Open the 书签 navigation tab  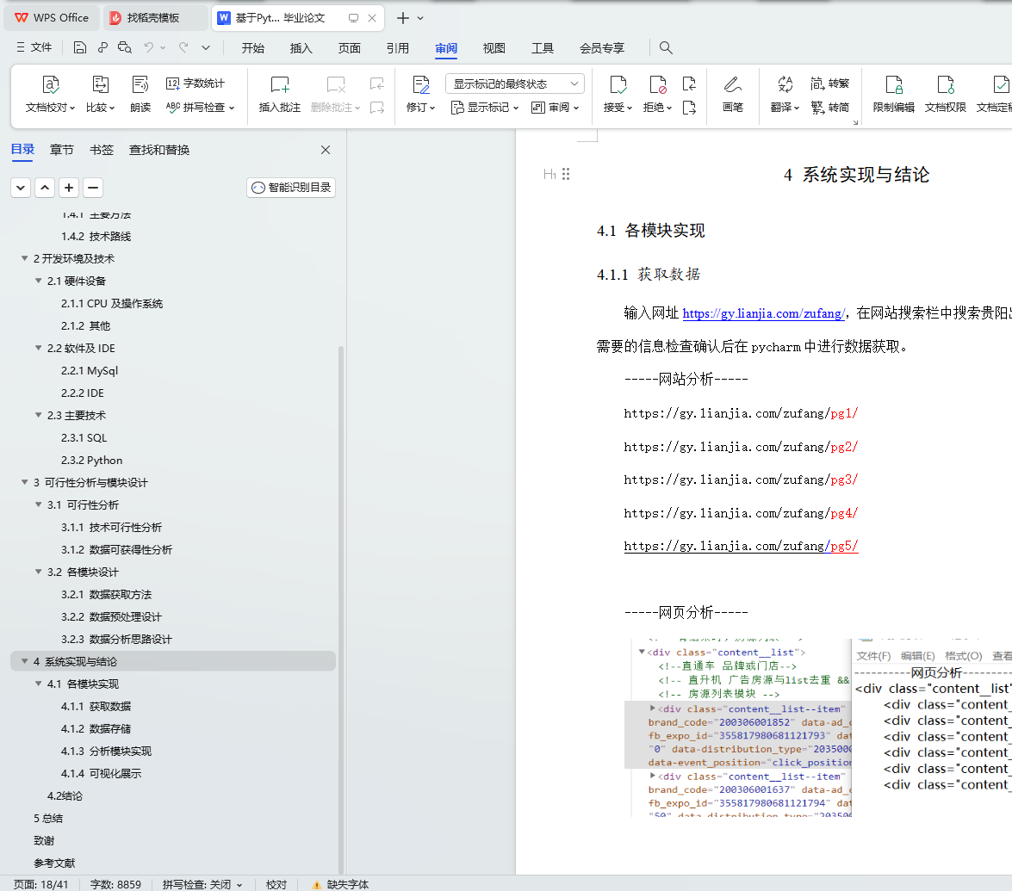[102, 150]
